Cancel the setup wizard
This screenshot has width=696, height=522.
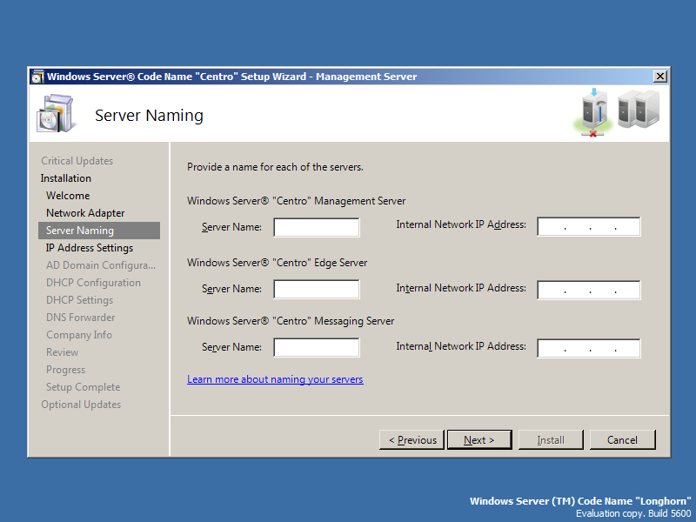click(x=622, y=440)
